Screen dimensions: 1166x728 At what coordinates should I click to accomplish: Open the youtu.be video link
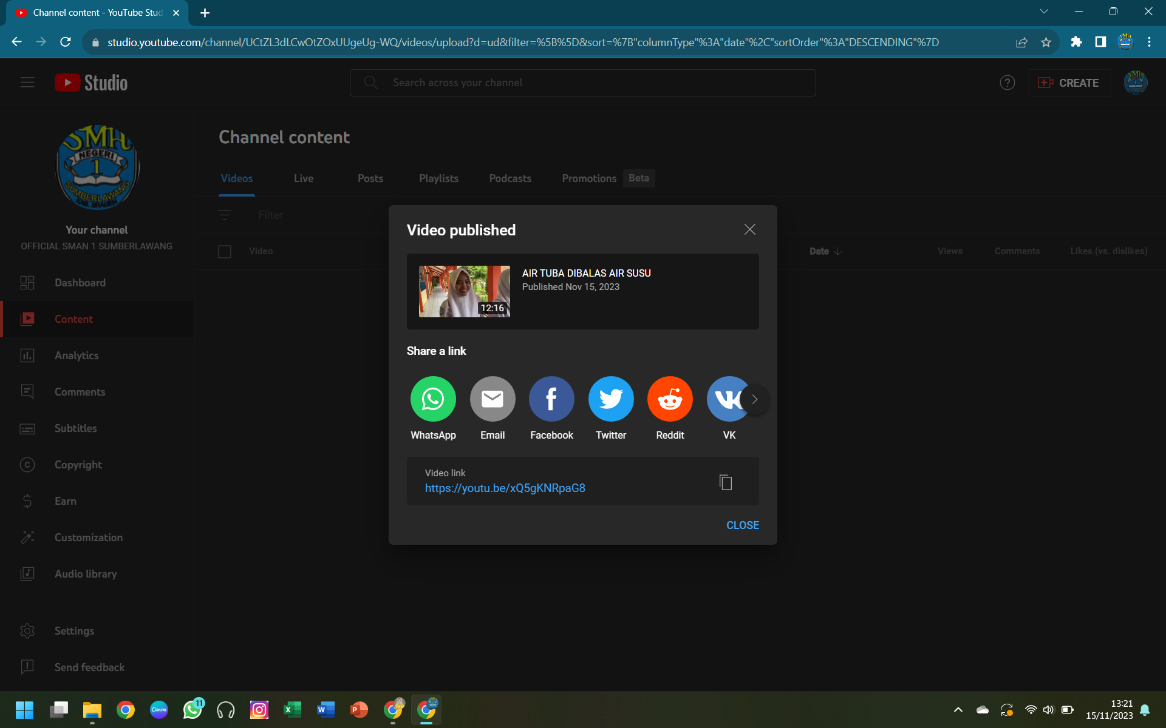505,488
